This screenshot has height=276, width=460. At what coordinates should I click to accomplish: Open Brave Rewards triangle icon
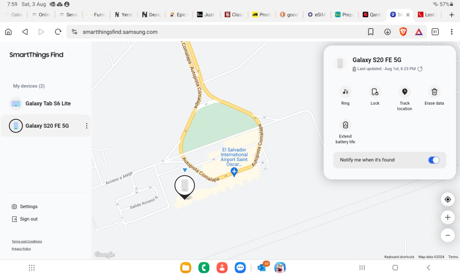click(x=419, y=32)
